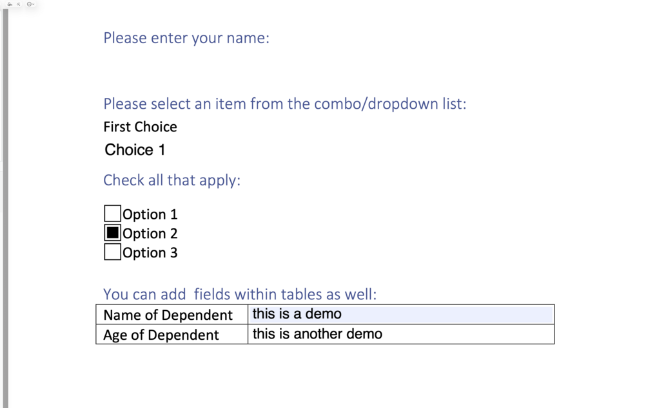Uncheck the filled Option 2 checkbox

(112, 233)
